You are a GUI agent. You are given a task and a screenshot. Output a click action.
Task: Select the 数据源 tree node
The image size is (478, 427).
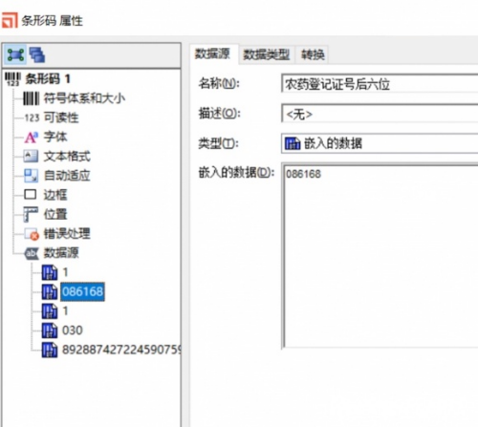[61, 253]
